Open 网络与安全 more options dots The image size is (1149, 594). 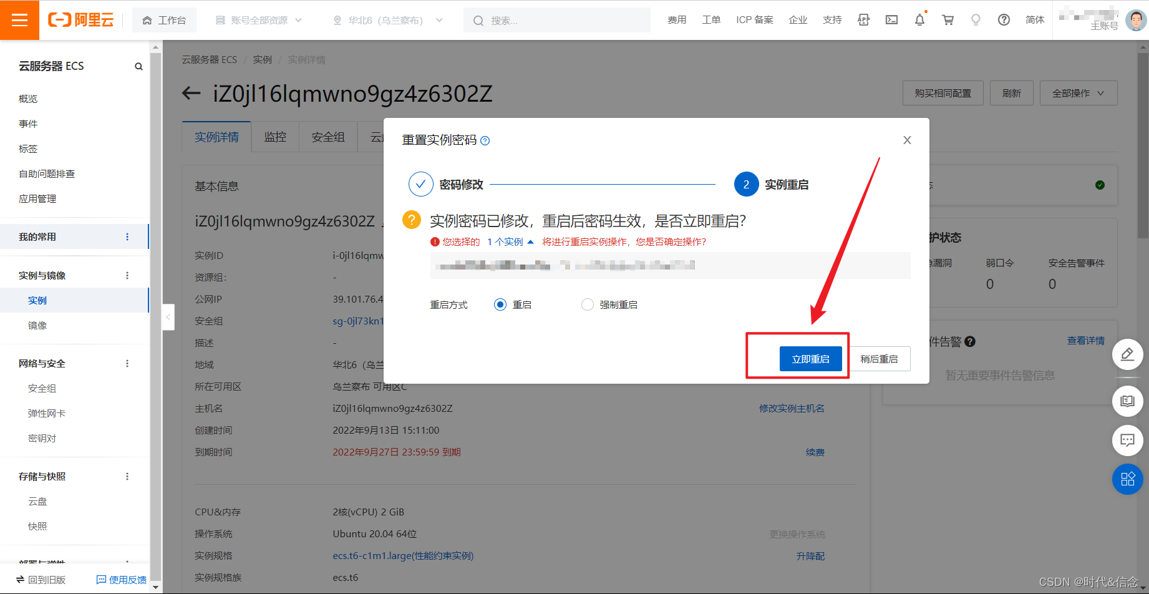click(x=127, y=364)
